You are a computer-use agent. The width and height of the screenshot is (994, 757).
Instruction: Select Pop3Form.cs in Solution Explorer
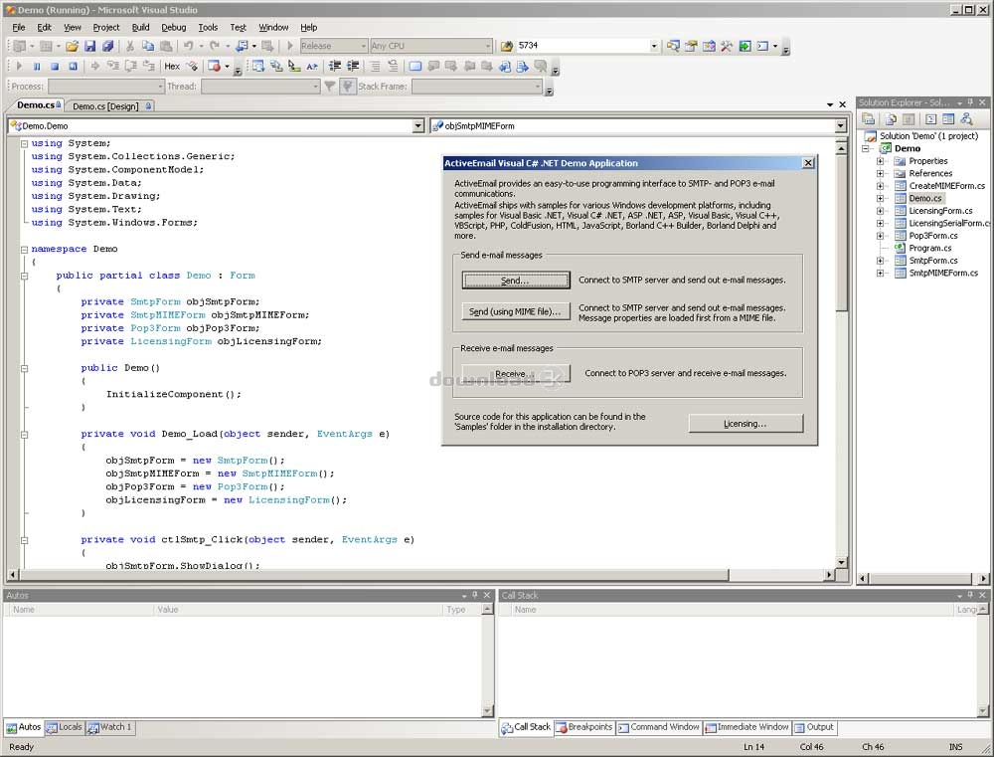(x=933, y=236)
